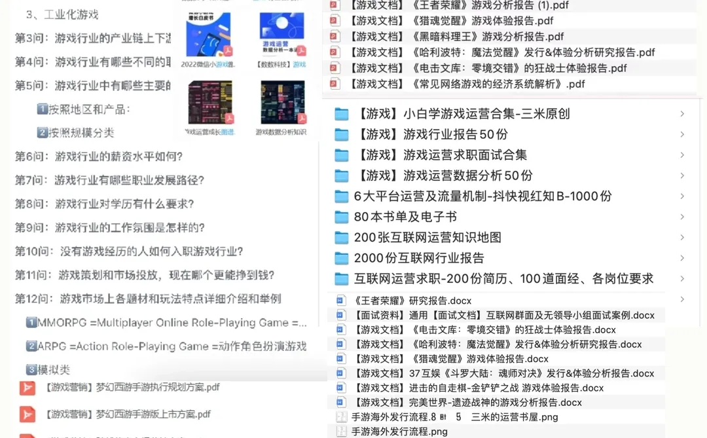Select sub-item MMORPG =Multiplayer Online Role-Playing Game
Image resolution: width=707 pixels, height=438 pixels.
[166, 323]
